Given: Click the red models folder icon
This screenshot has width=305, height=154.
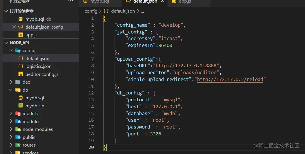Looking at the screenshot, I should tap(18, 113).
